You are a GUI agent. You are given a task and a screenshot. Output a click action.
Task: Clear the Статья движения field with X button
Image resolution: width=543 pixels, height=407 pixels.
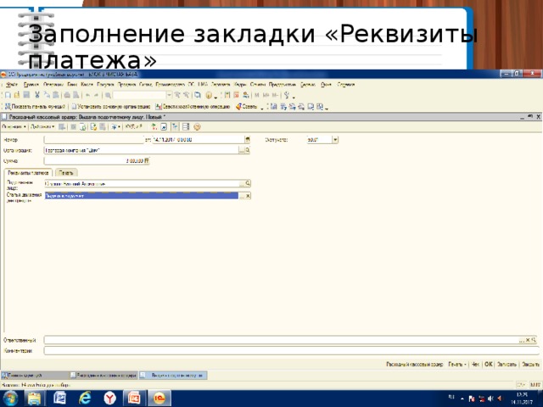(x=248, y=196)
